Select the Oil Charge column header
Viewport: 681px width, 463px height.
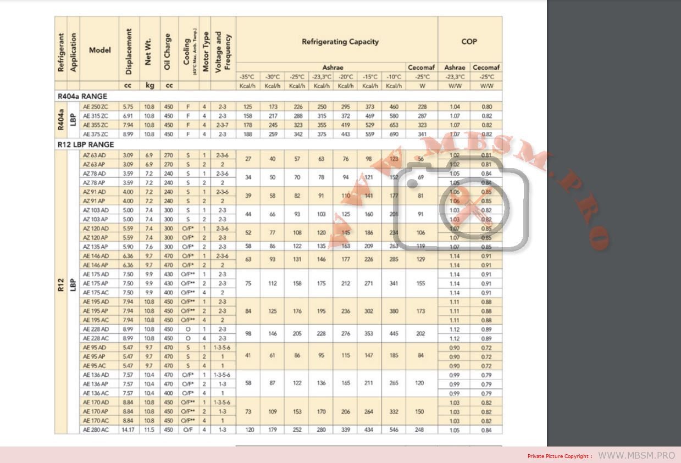(169, 51)
